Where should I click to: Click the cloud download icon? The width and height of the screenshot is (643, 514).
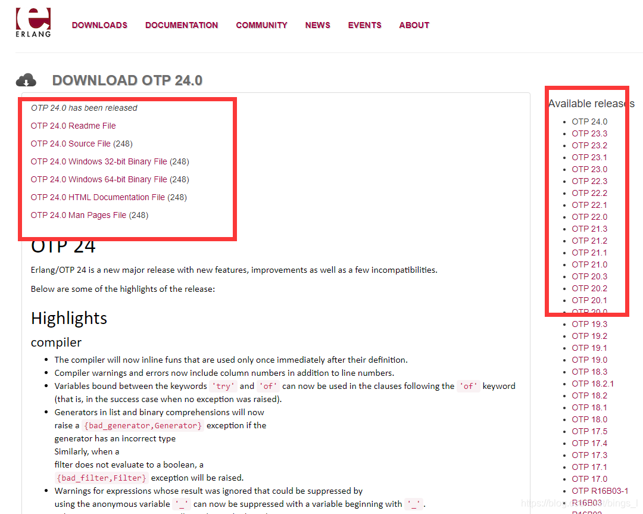coord(26,80)
